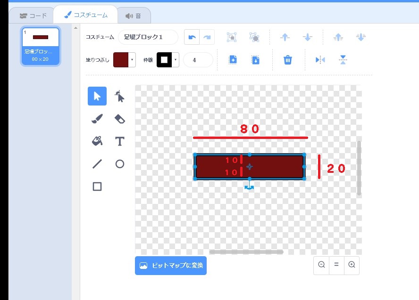This screenshot has width=419, height=300.
Task: Select the 足場ブロック costume thumbnail
Action: (41, 46)
